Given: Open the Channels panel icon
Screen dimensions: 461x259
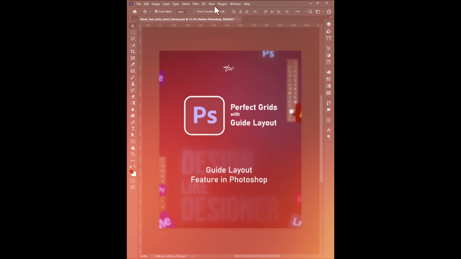Looking at the screenshot, I should [x=328, y=31].
